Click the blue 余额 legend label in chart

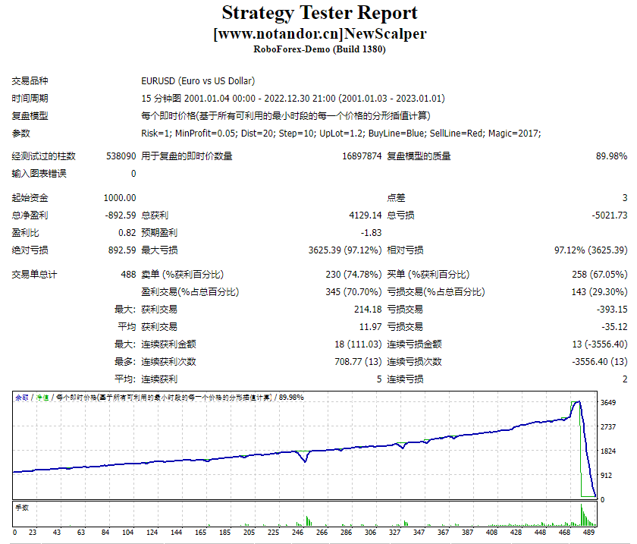[21, 398]
